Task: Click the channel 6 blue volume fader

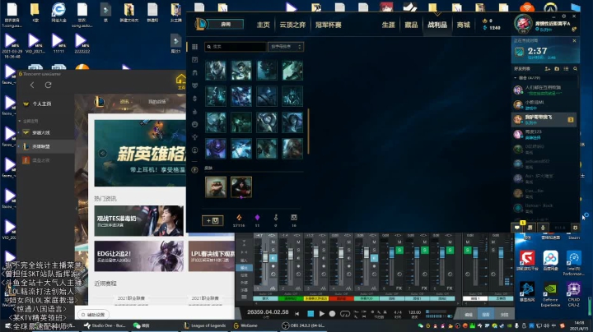Action: tap(391, 252)
